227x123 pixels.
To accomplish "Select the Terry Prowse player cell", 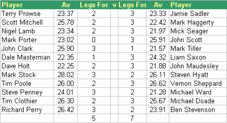I will pyautogui.click(x=27, y=14).
